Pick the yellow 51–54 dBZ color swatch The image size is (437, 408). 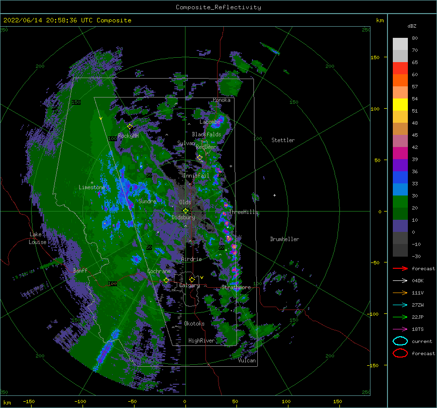click(400, 105)
